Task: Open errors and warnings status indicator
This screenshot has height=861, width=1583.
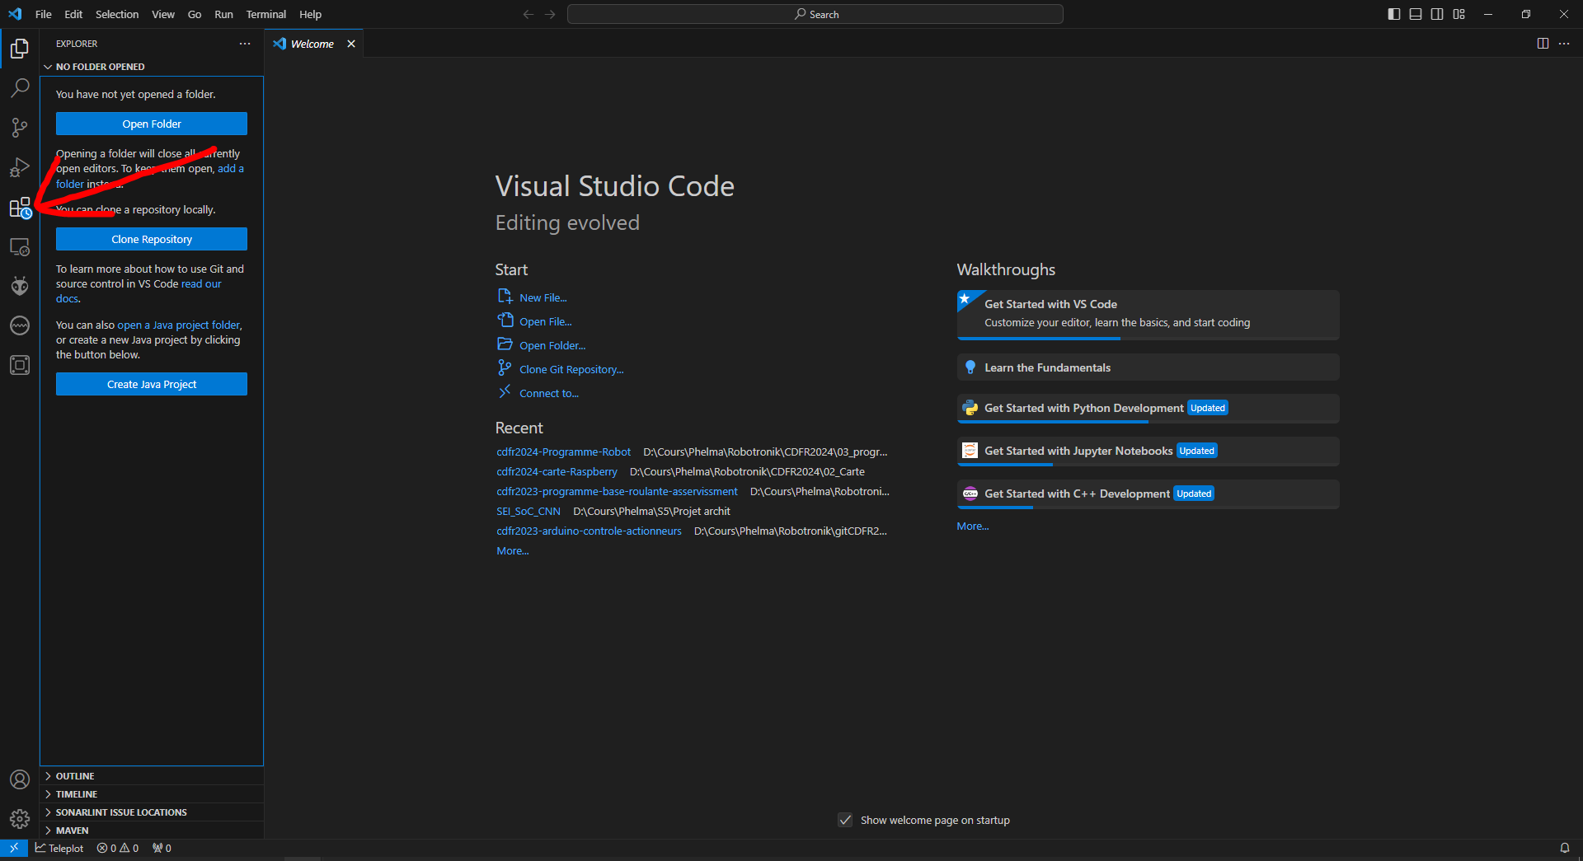Action: pos(118,848)
